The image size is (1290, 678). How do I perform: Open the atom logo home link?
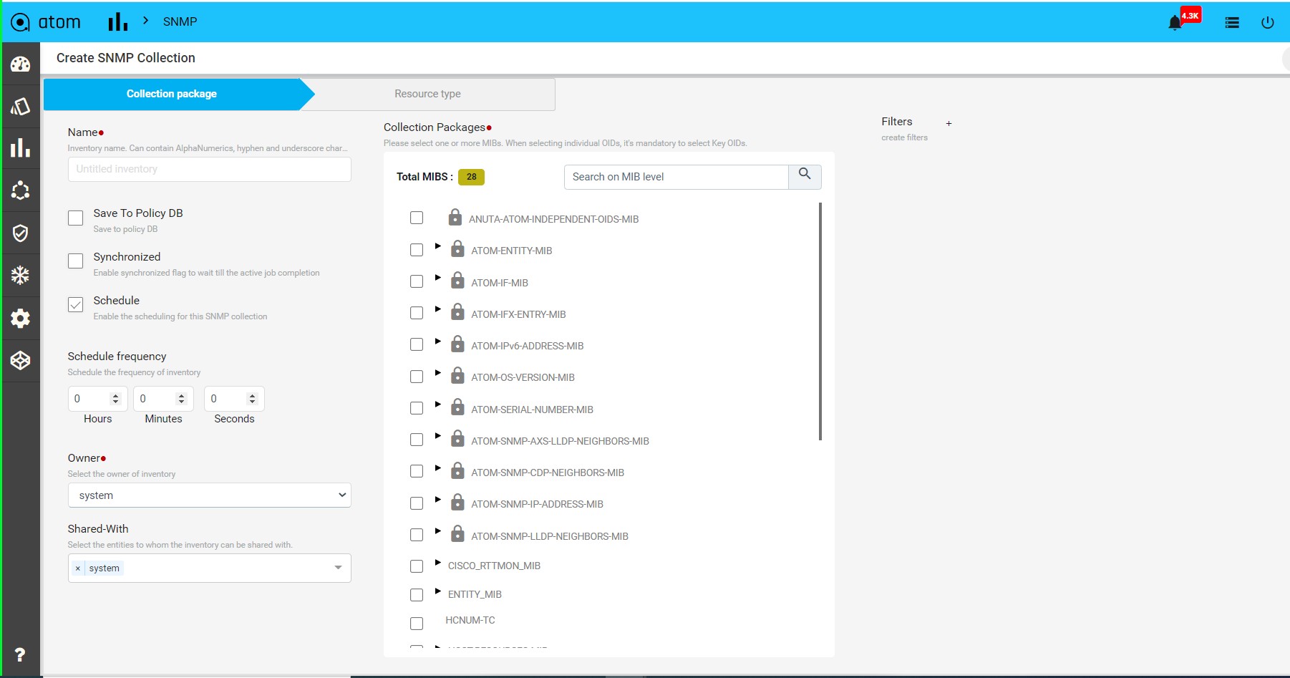pos(46,22)
